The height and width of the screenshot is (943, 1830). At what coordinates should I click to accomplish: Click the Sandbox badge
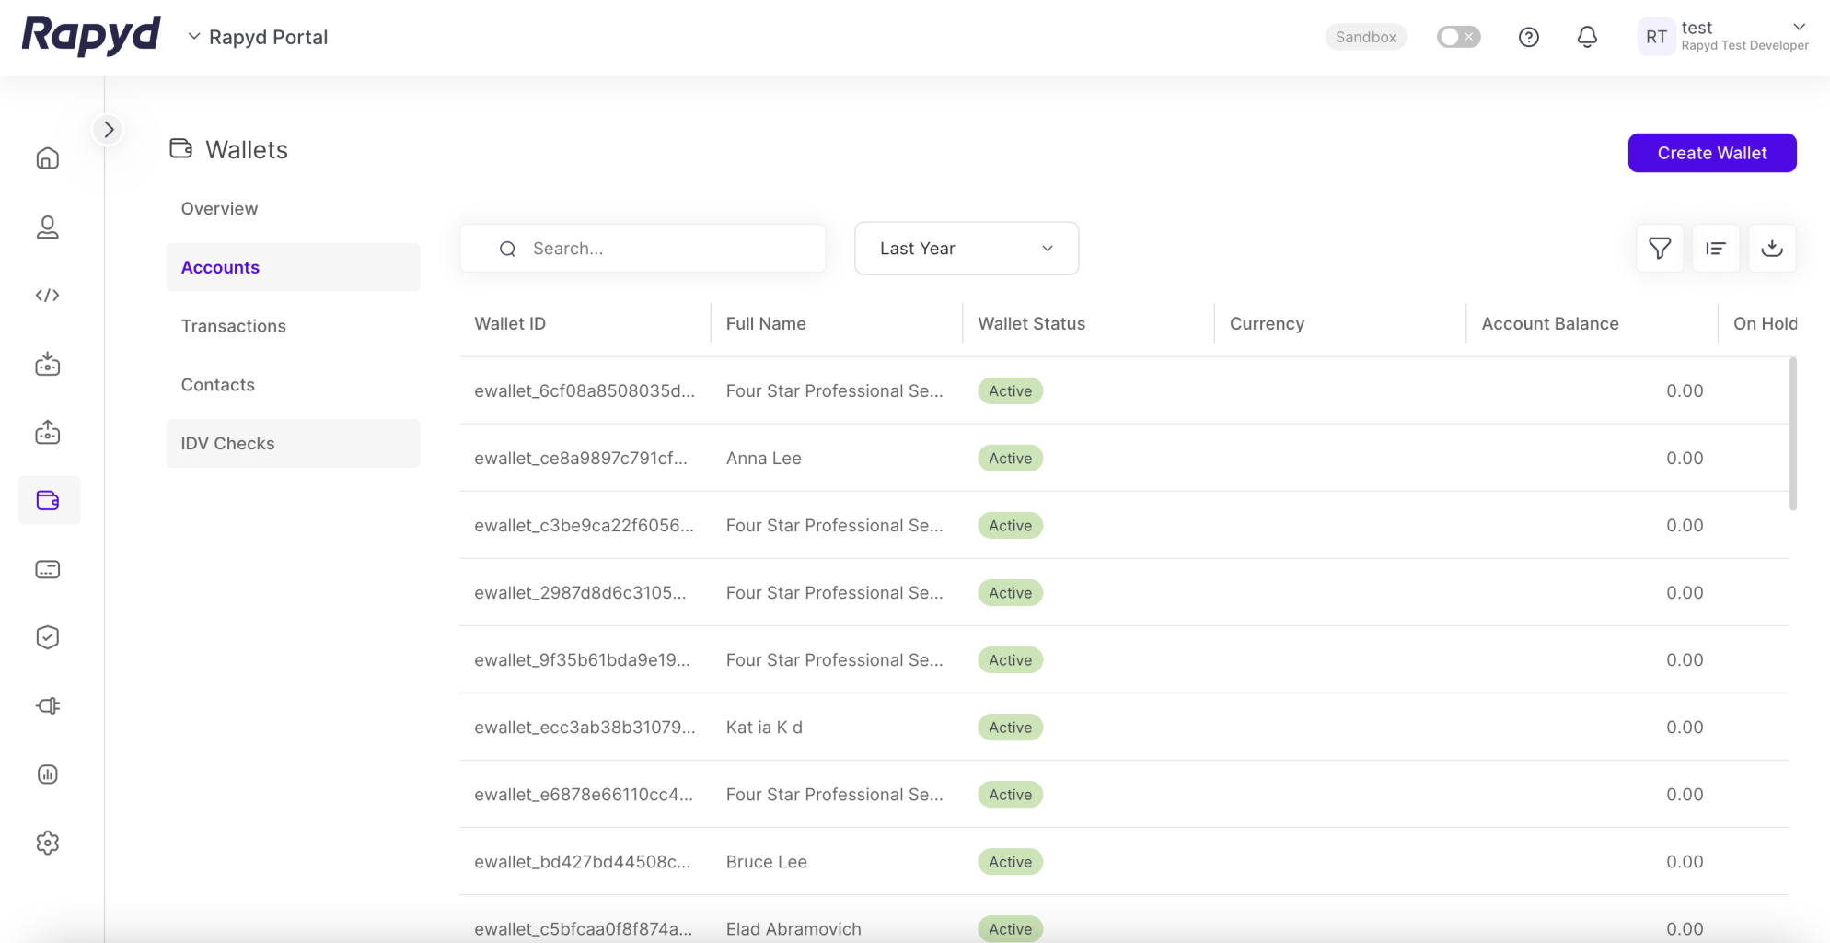tap(1366, 37)
